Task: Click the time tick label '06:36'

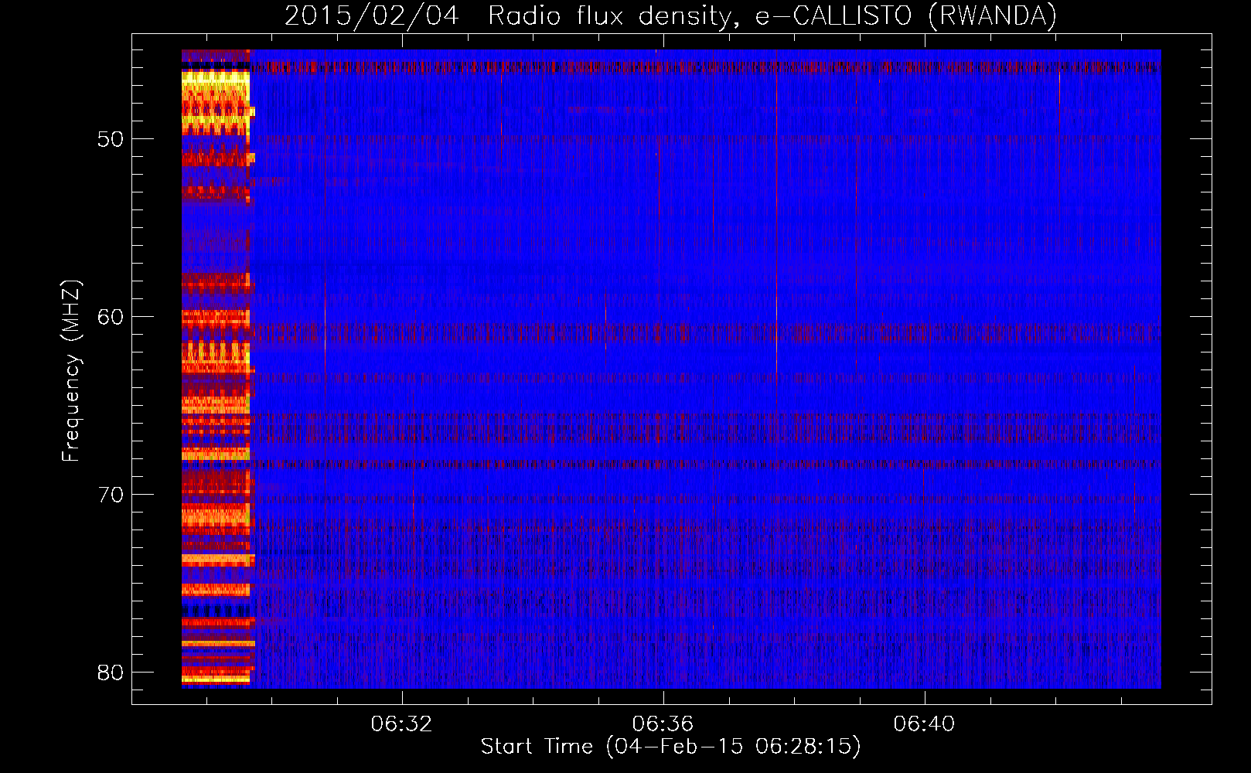Action: 663,724
